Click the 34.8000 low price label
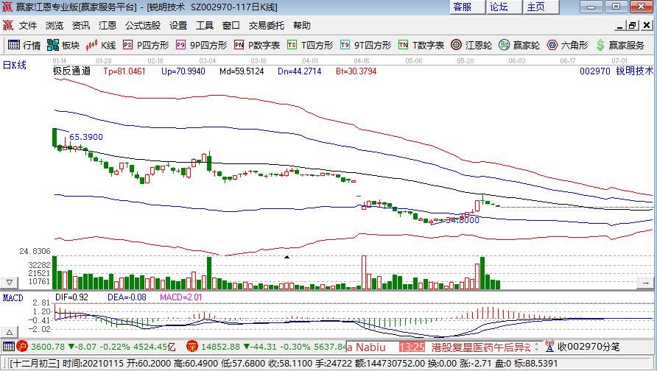Viewport: 657px width, 371px height. [x=462, y=220]
